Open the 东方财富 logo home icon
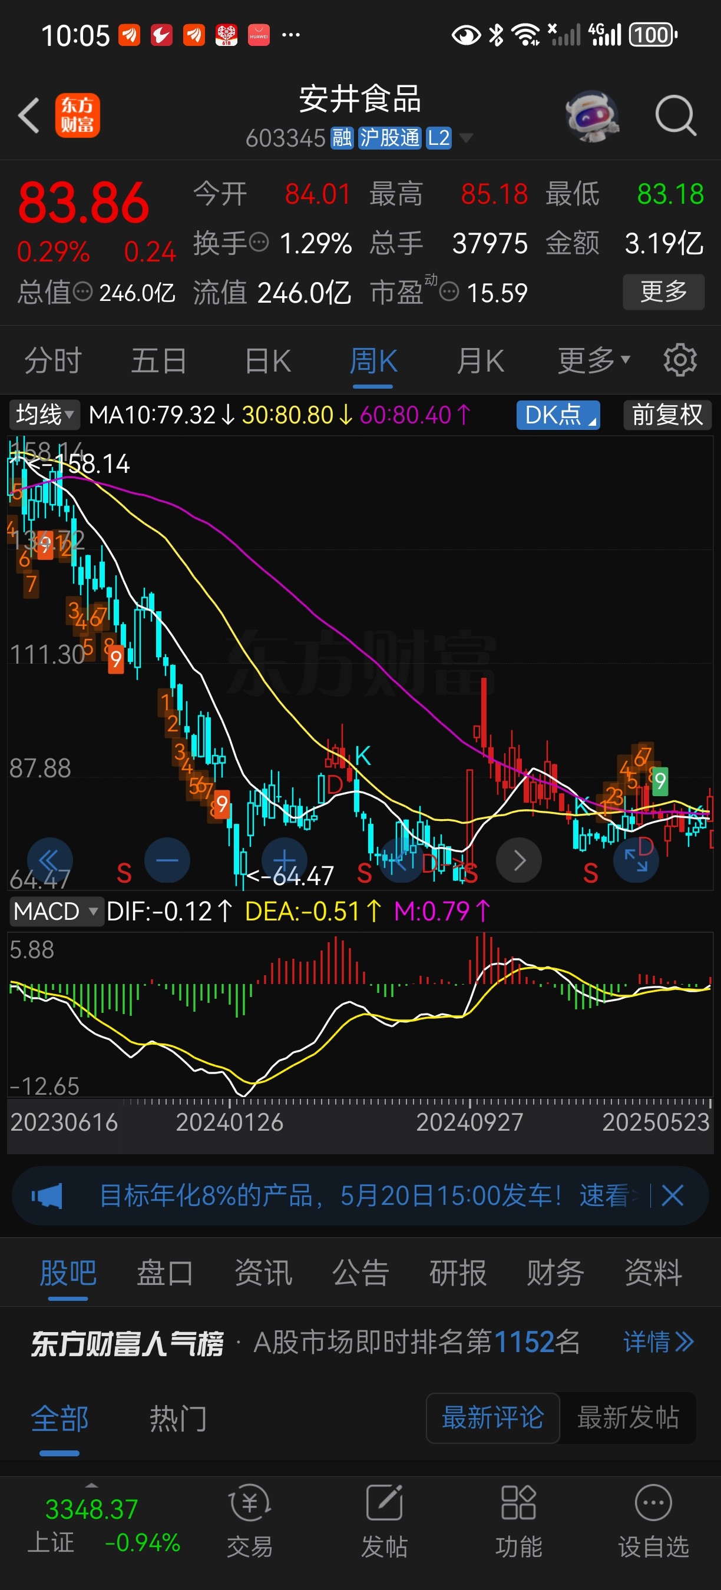The image size is (721, 1590). tap(78, 115)
